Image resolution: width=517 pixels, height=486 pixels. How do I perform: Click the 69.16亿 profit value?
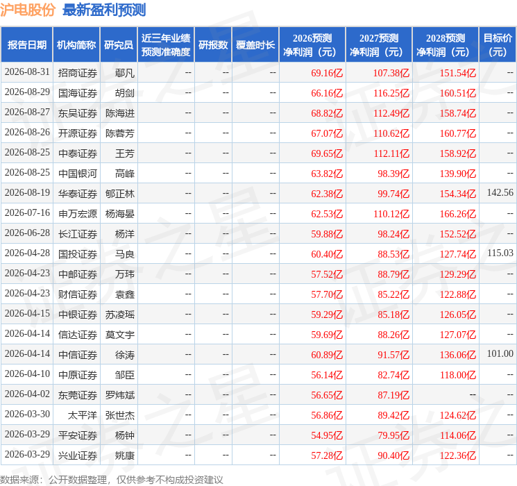coord(327,73)
